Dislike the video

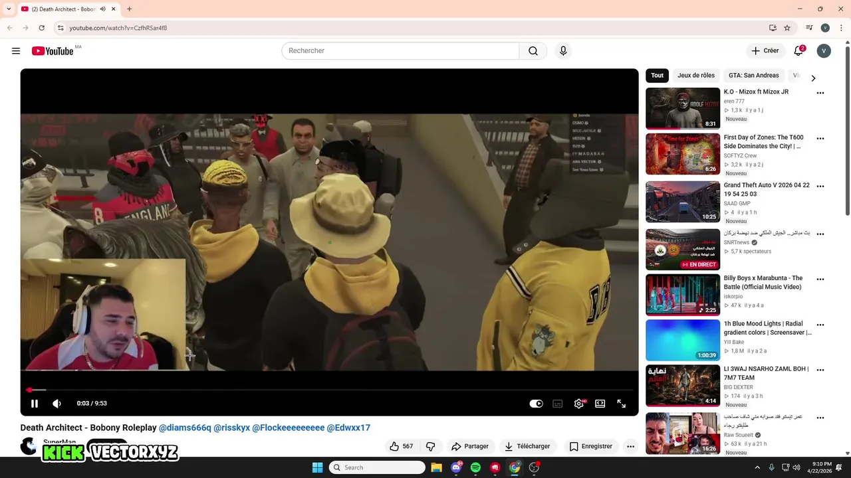(431, 446)
